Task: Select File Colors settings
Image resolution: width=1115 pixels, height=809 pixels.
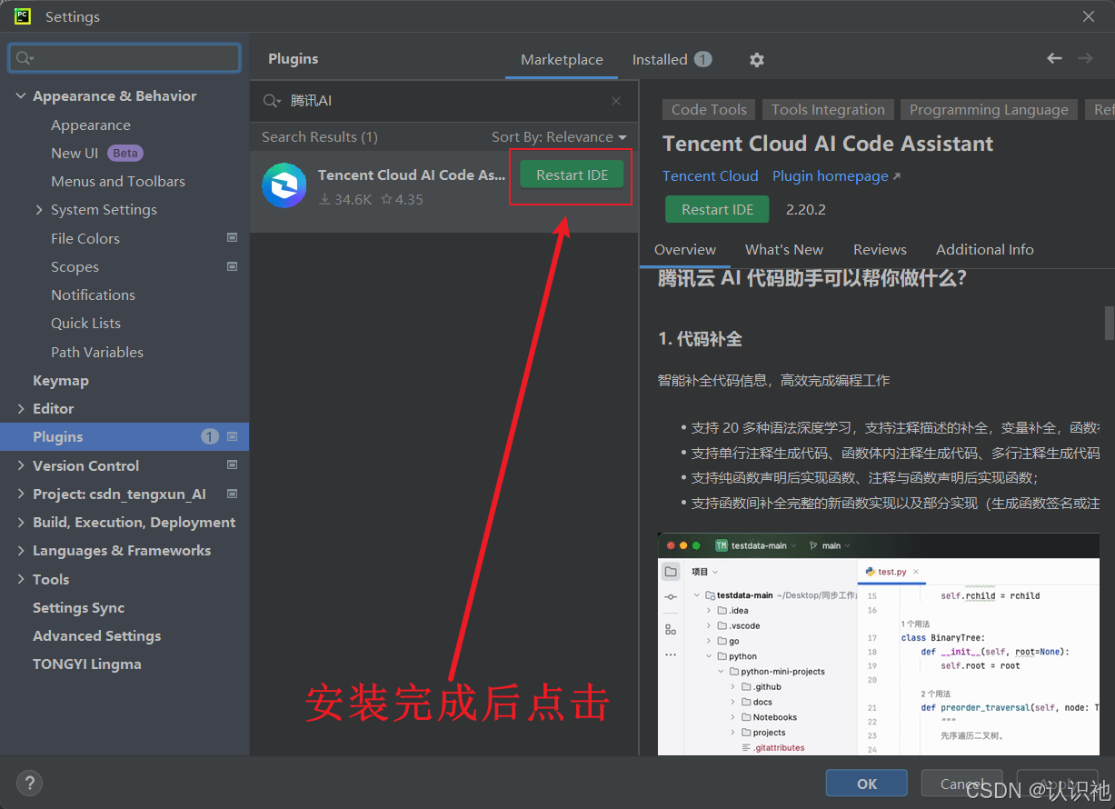Action: click(x=85, y=238)
